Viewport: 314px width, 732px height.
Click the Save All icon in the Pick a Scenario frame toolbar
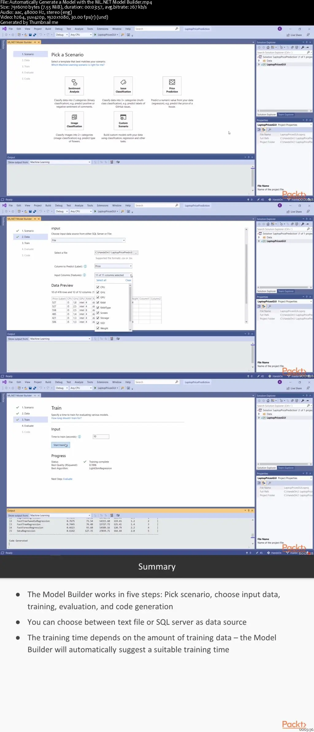(34, 35)
